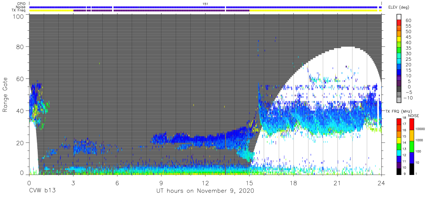The width and height of the screenshot is (429, 198).
Task: Click UT hour axis tick 21
Action: coord(337,183)
